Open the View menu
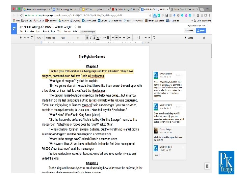237x178 pixels. [x=32, y=32]
